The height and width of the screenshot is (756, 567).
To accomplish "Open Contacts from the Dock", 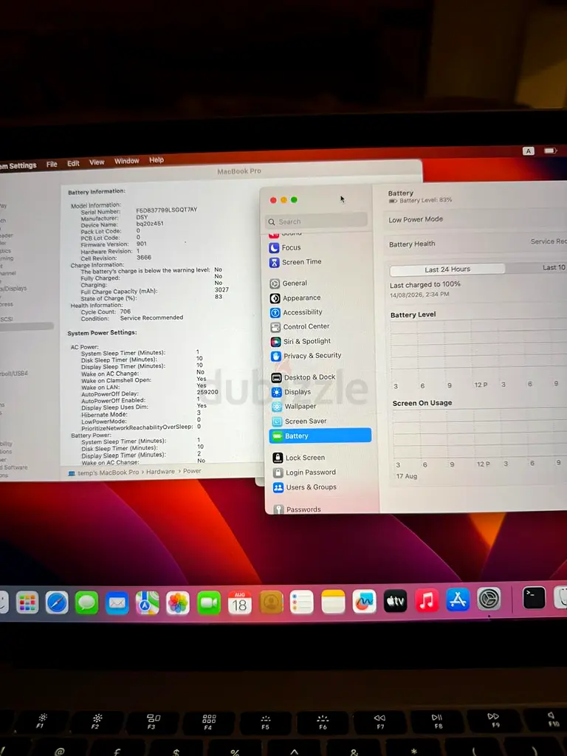I will (x=271, y=602).
